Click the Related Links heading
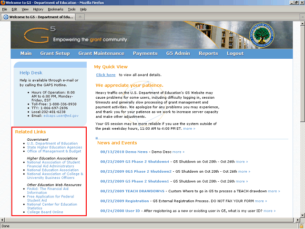The image size is (305, 229). click(x=30, y=132)
